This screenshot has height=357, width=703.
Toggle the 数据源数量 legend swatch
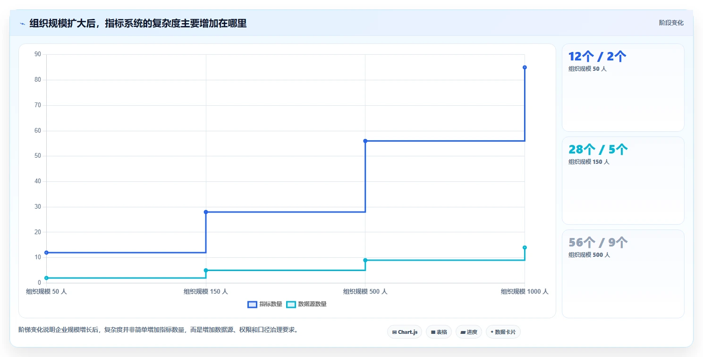(291, 304)
